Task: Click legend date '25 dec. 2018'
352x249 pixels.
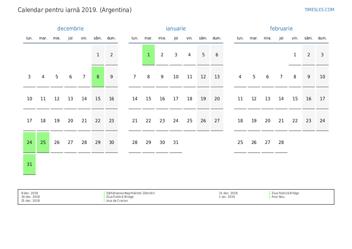Action: pos(30,201)
